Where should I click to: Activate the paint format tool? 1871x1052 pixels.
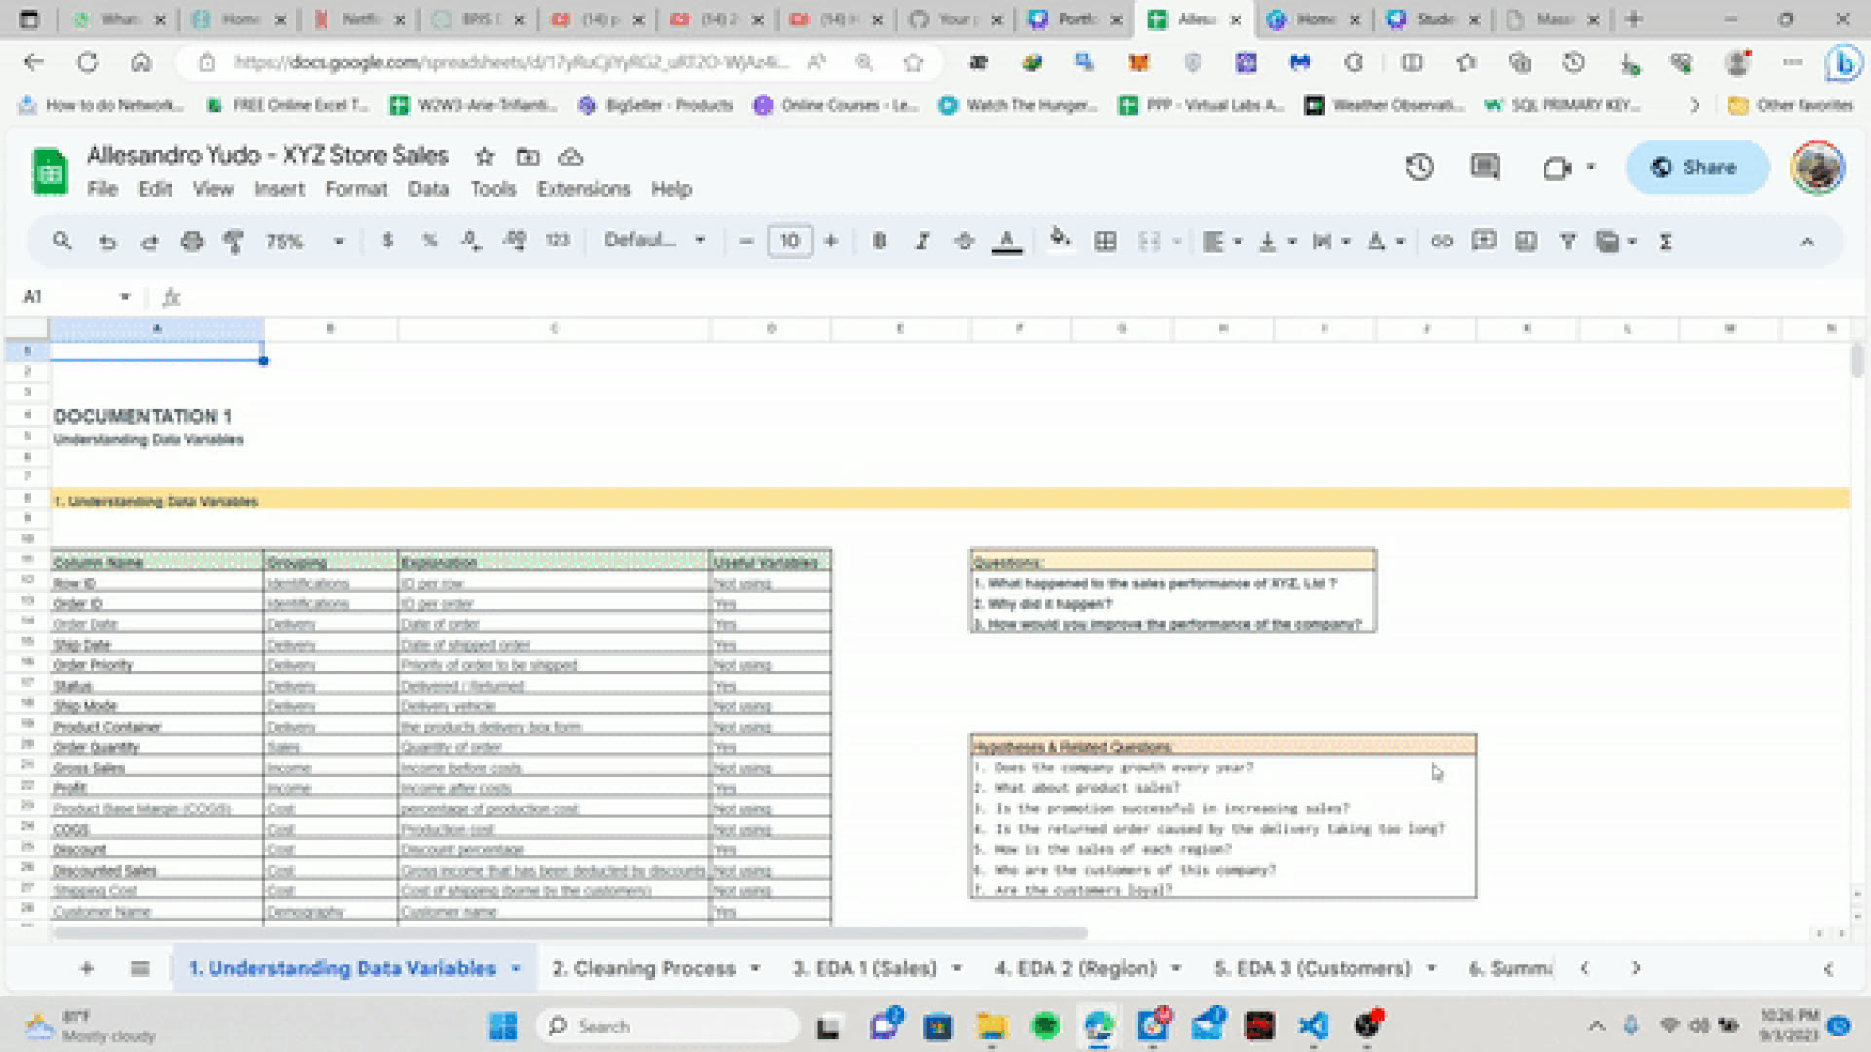233,242
